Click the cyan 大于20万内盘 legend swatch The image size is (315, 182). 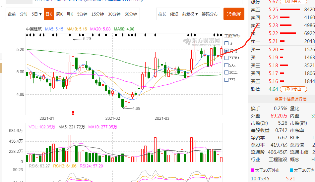pos(291,170)
